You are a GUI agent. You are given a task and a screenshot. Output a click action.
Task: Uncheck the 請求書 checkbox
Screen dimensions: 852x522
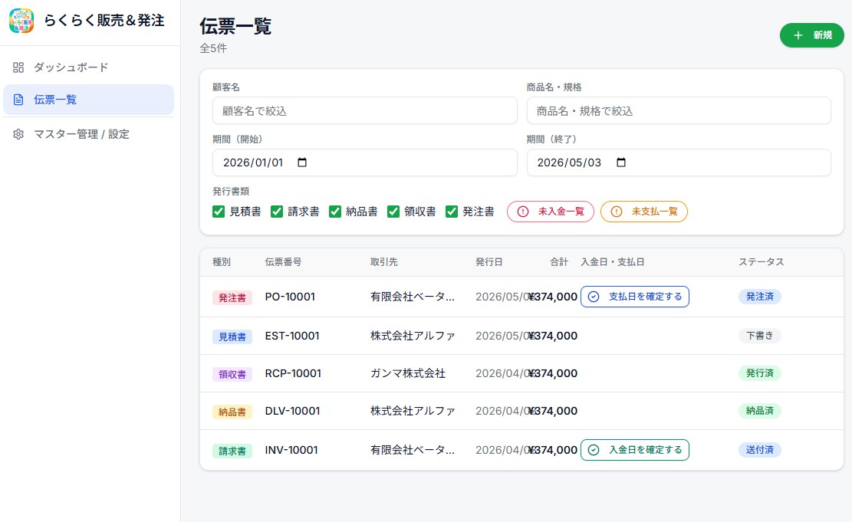(x=277, y=212)
